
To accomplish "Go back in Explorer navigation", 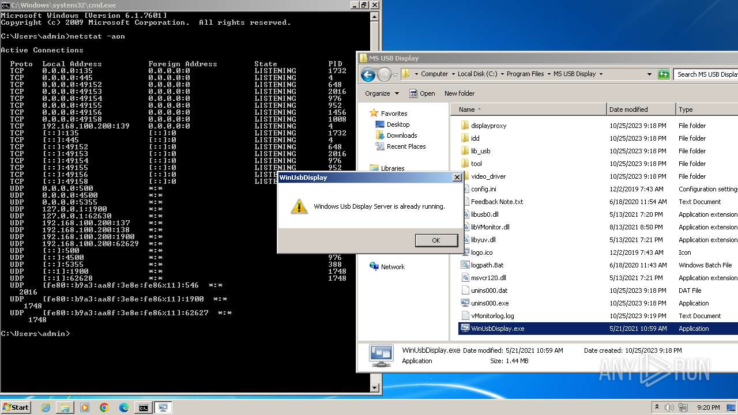I will (368, 74).
